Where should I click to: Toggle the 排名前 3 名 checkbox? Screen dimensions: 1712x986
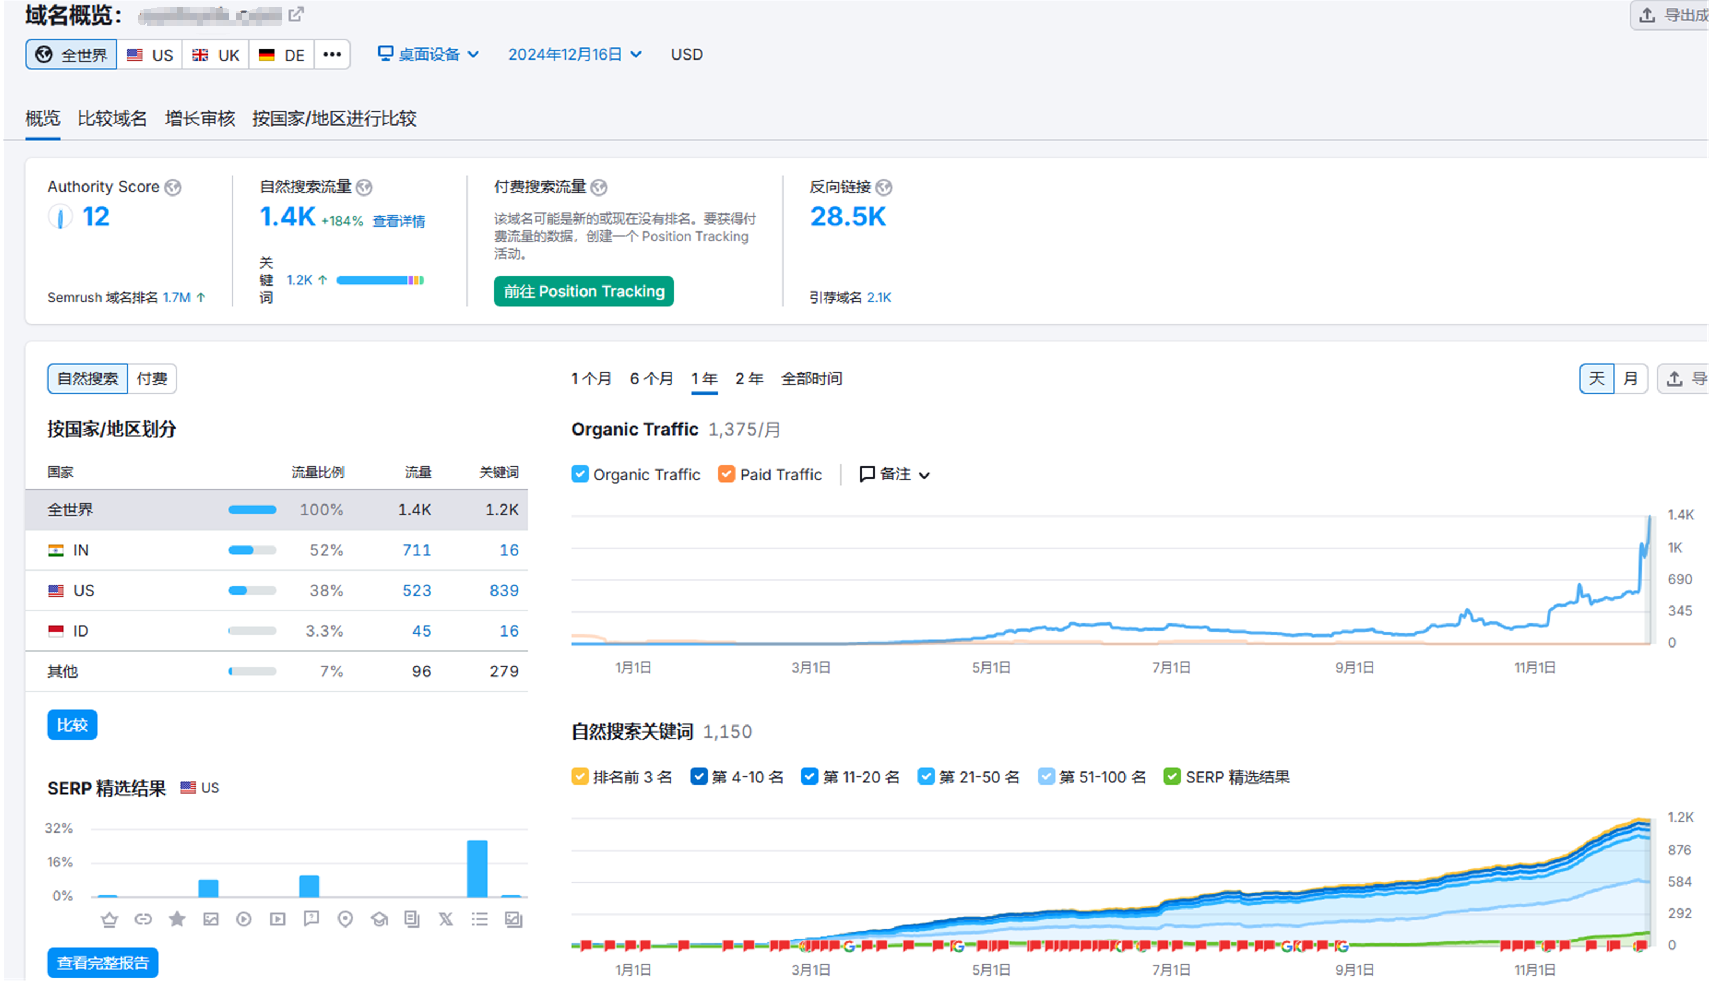580,777
